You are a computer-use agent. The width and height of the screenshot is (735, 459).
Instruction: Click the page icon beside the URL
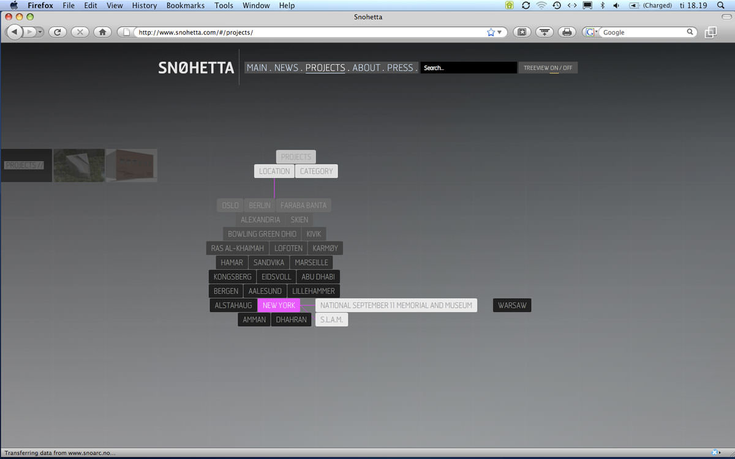pyautogui.click(x=127, y=32)
